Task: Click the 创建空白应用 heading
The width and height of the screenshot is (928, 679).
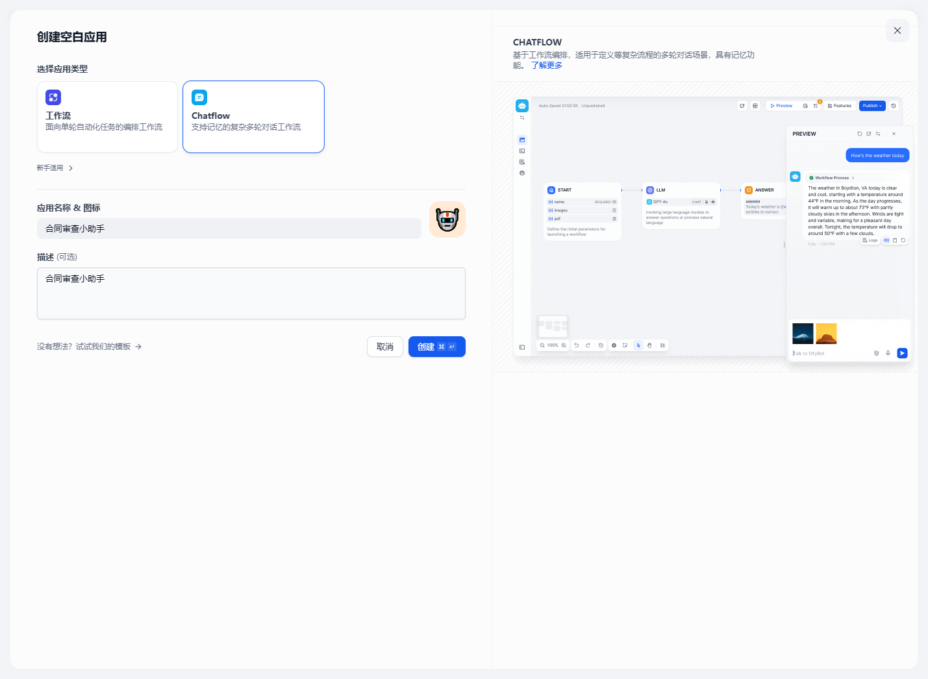Action: point(72,37)
